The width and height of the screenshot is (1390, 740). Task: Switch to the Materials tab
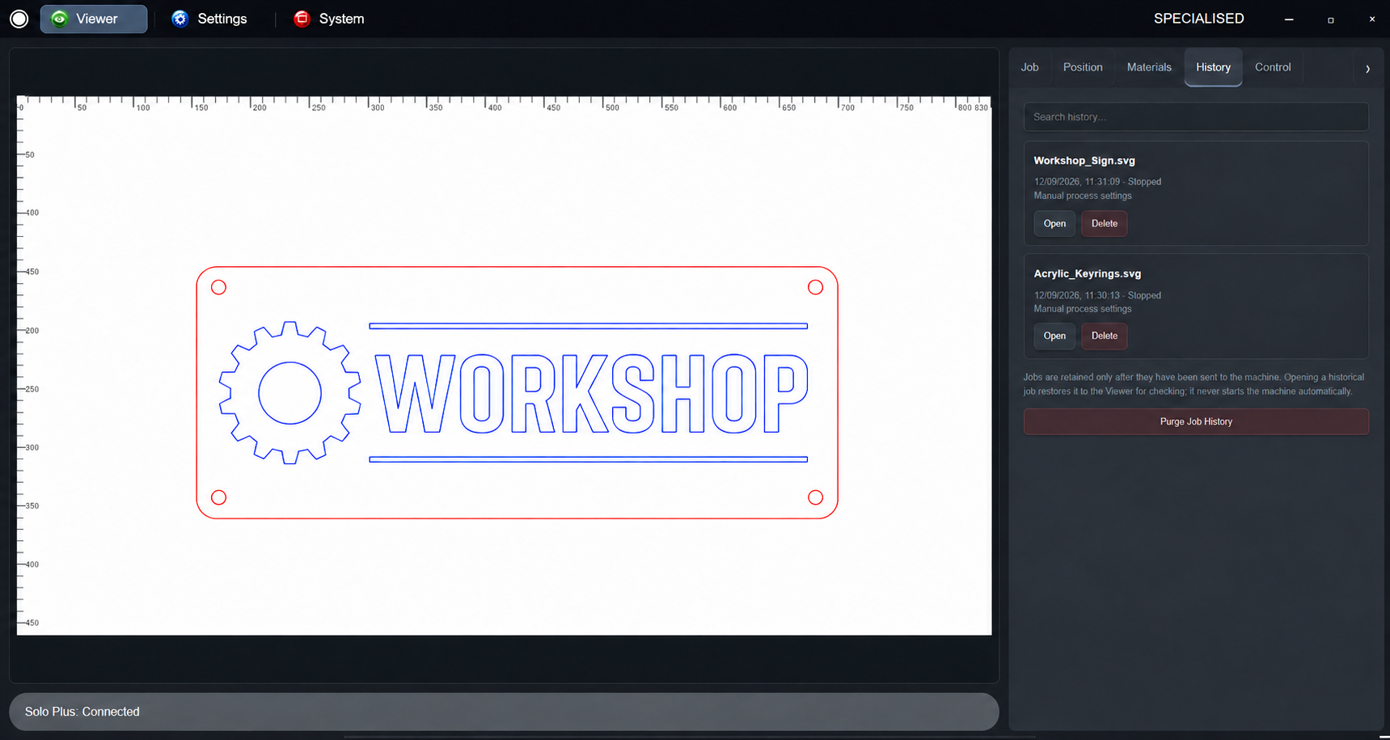[1149, 67]
